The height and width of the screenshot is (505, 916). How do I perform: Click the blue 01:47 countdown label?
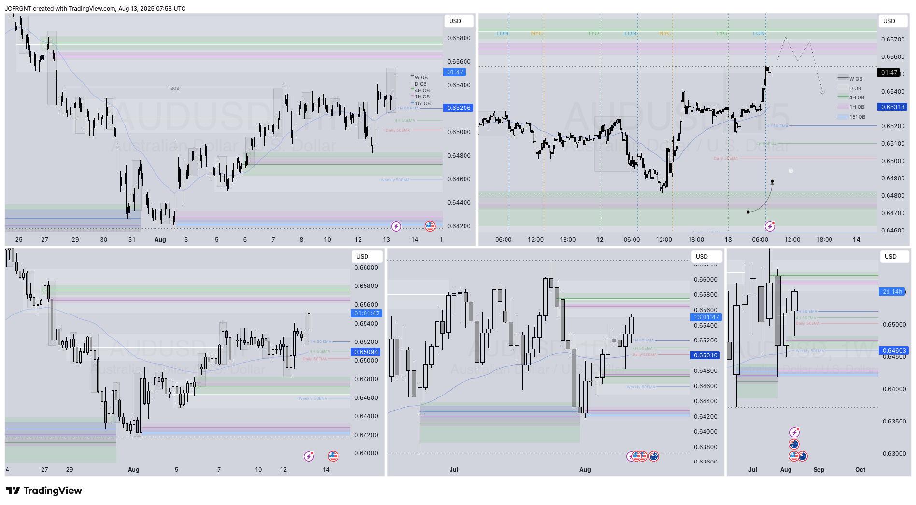coord(455,72)
